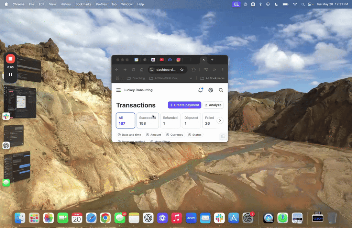Select the Failed 26 tab
Image resolution: width=352 pixels, height=228 pixels.
(209, 121)
